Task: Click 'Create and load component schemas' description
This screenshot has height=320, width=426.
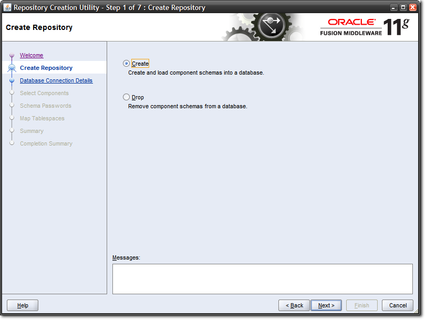Action: pos(196,73)
